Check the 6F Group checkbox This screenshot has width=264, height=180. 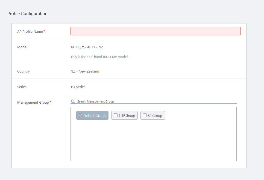(x=145, y=115)
